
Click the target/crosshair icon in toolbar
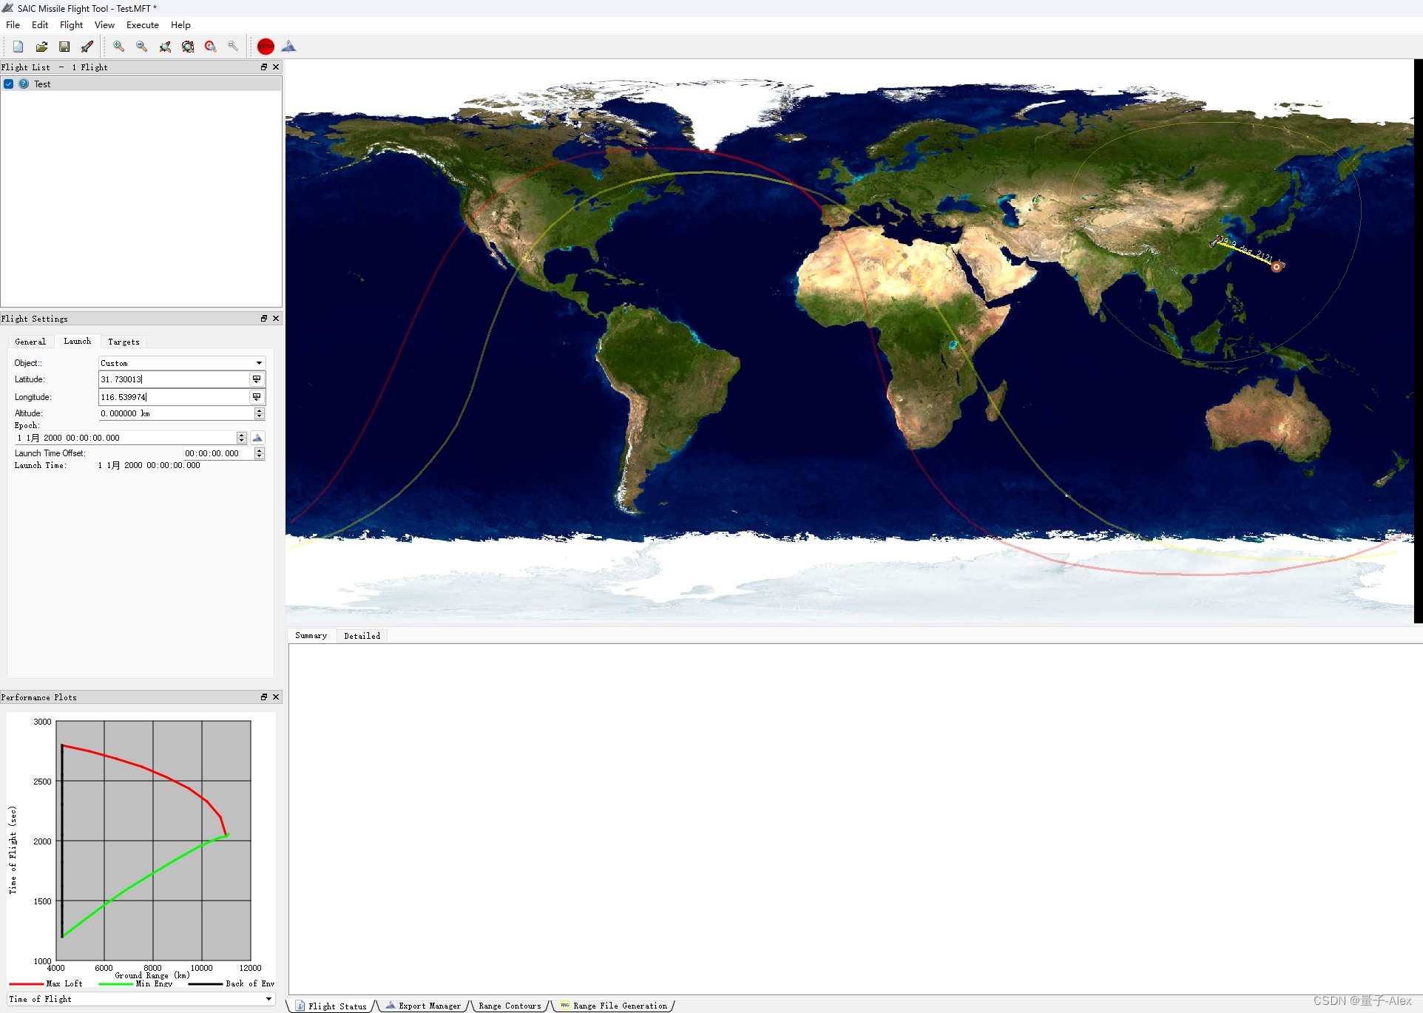click(x=211, y=46)
